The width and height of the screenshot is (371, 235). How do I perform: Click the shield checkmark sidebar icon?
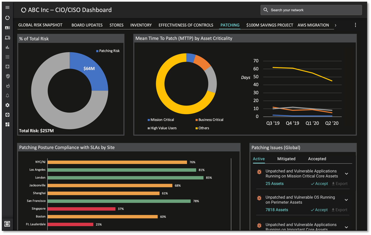pos(7,76)
